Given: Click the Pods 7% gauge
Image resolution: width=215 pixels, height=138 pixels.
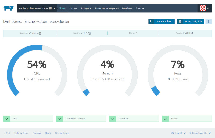Looking at the screenshot, I should [x=178, y=71].
